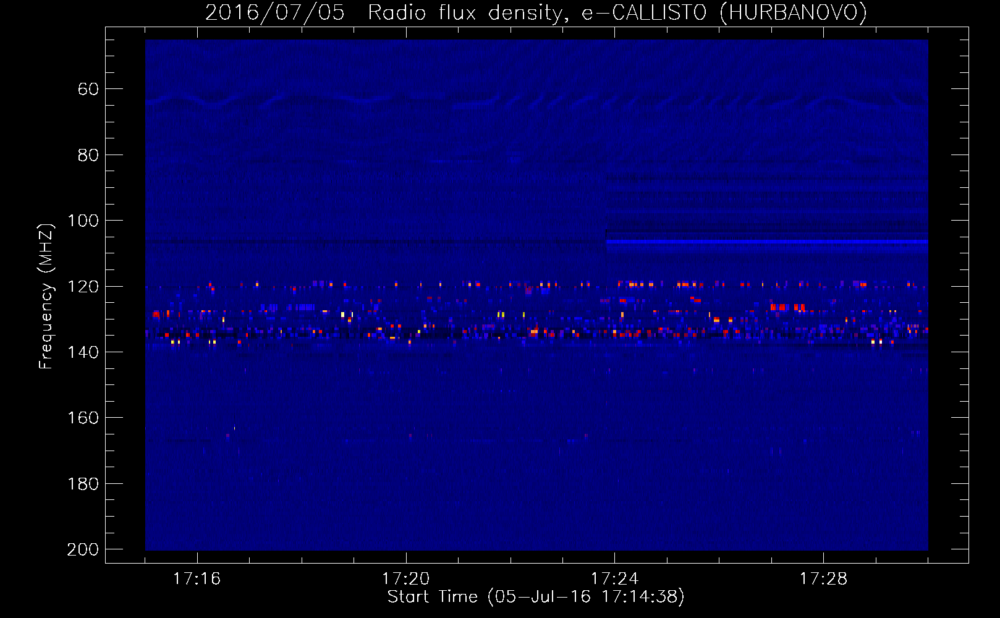Click the 17:16 time tick label
The image size is (1000, 618).
click(197, 579)
